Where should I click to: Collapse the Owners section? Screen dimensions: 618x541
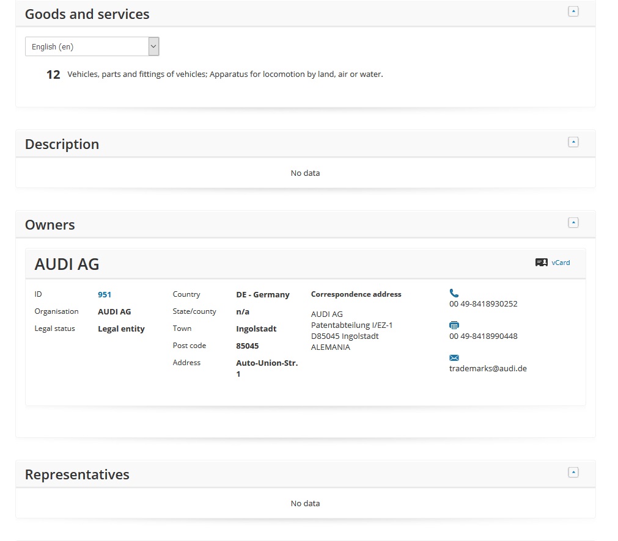tap(573, 223)
